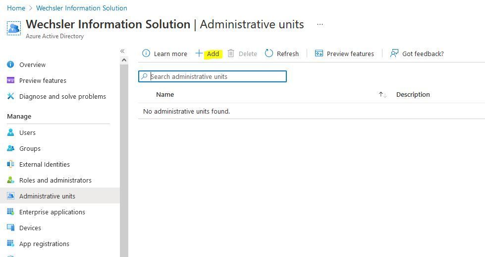Image resolution: width=485 pixels, height=257 pixels.
Task: Click the Azure Active Directory tenant icon
Action: point(14,28)
